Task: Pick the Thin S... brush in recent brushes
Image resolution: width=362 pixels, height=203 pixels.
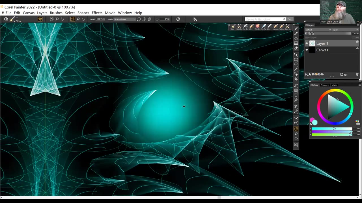Action: pos(257,27)
